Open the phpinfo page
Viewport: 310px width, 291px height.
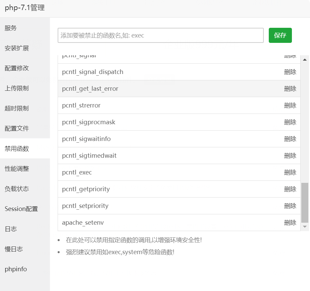coord(15,269)
